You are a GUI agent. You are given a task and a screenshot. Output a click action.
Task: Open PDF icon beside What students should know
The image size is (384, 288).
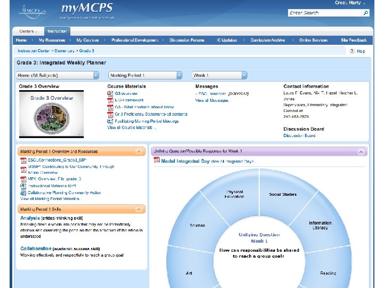point(110,107)
